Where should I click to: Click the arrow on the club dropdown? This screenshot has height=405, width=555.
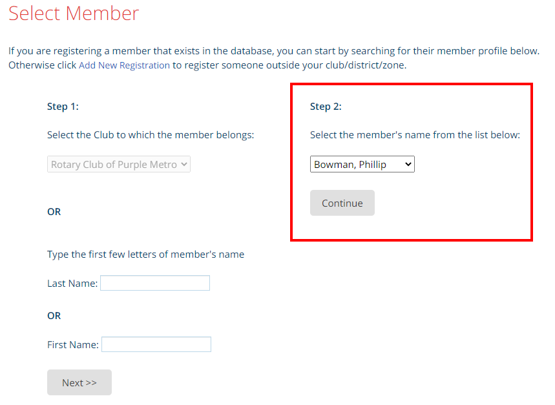[184, 165]
